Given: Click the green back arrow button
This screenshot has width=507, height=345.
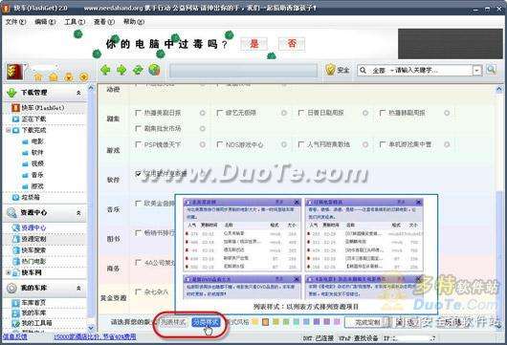Looking at the screenshot, I should tap(106, 70).
